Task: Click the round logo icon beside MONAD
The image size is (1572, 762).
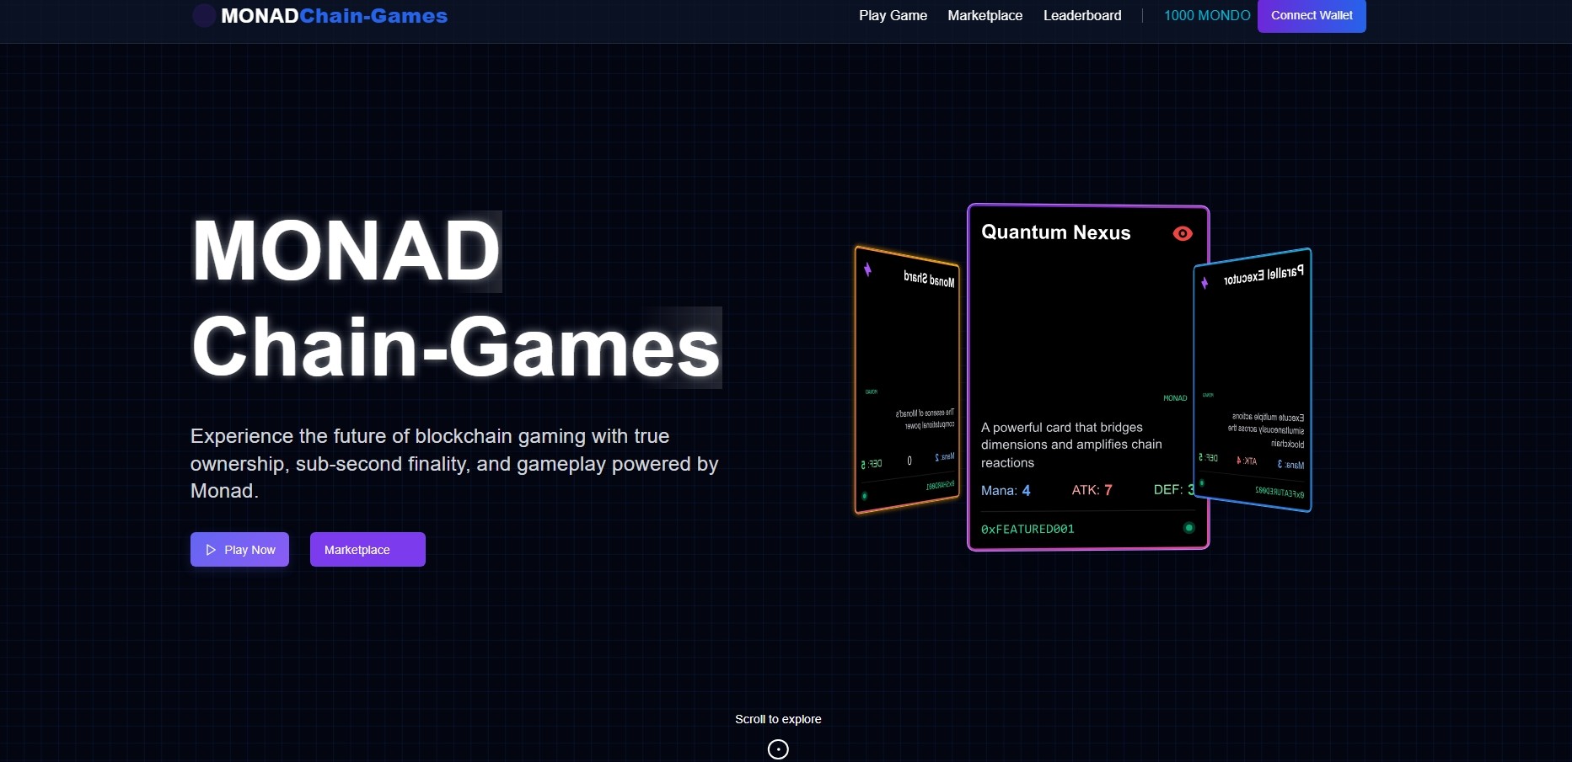Action: 203,16
